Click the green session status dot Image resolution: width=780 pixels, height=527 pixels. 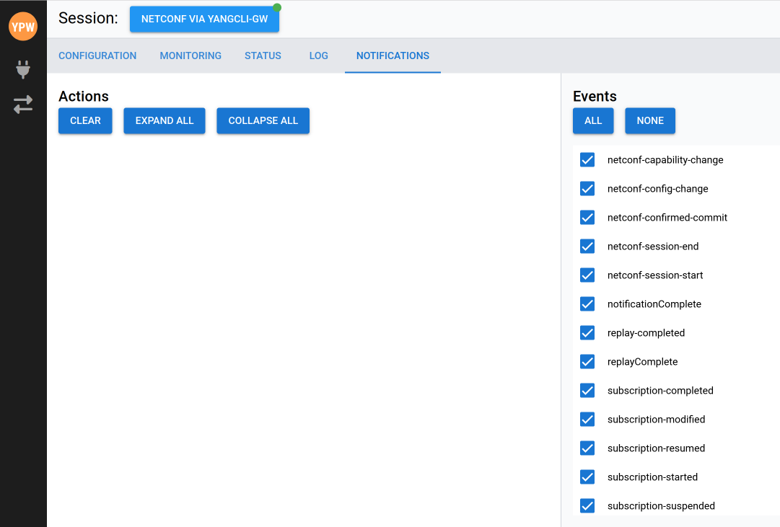pyautogui.click(x=277, y=7)
